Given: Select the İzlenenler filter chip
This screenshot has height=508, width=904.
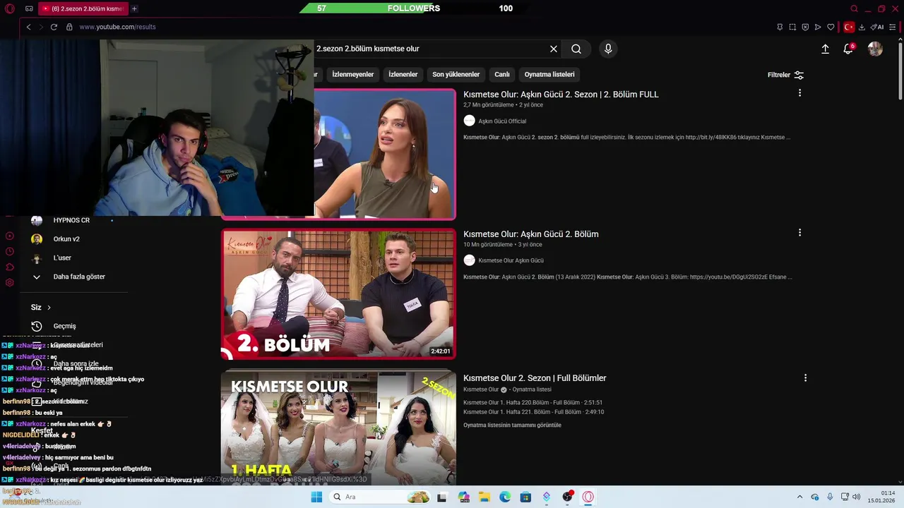Looking at the screenshot, I should pyautogui.click(x=403, y=74).
